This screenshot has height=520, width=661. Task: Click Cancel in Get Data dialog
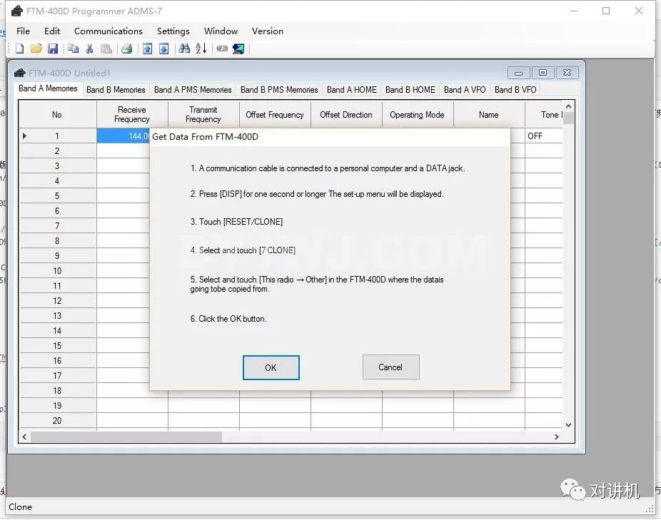(390, 367)
